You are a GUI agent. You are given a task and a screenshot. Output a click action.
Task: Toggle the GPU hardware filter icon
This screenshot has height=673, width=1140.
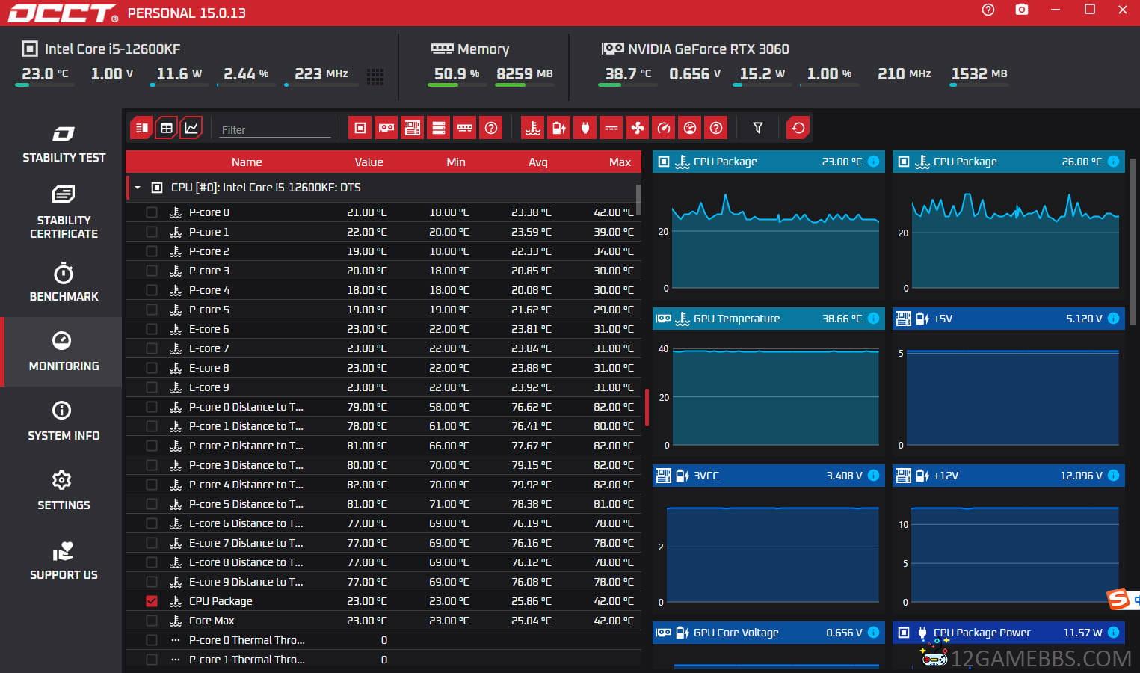pyautogui.click(x=386, y=128)
